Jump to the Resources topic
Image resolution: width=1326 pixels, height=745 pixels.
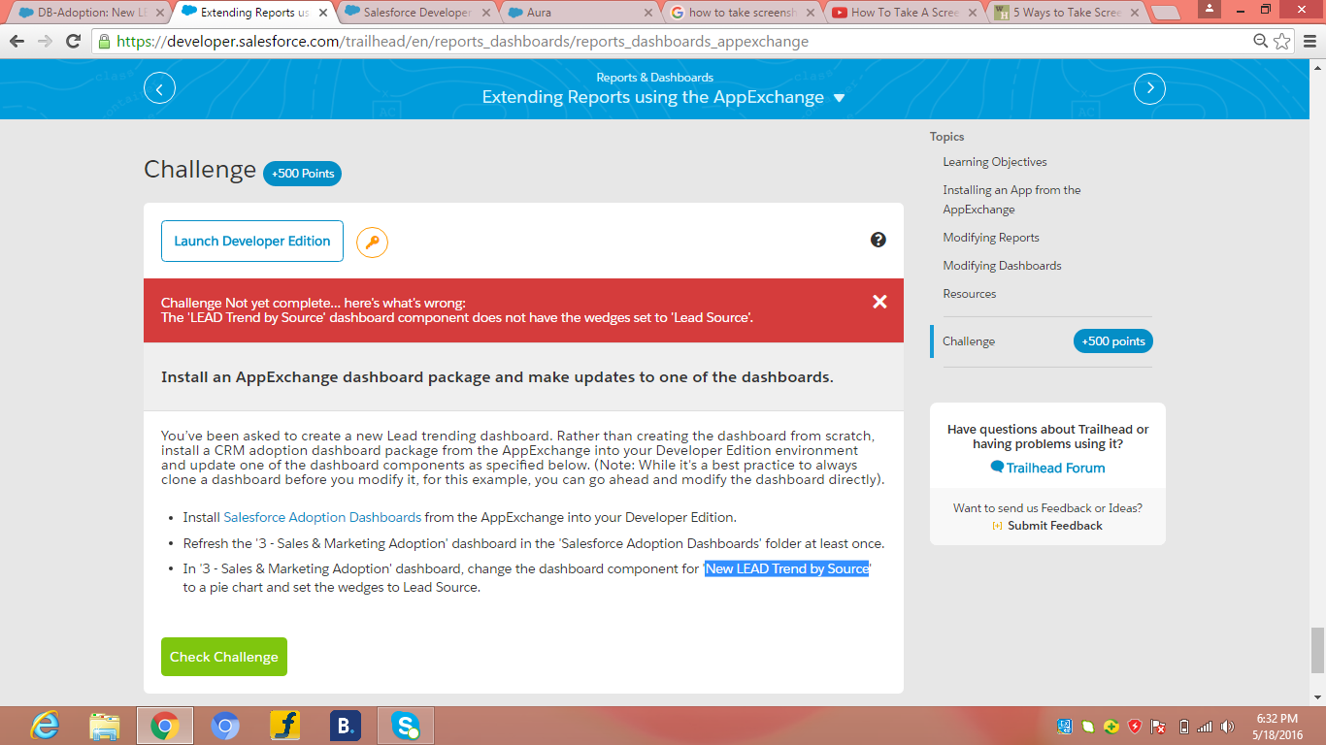(x=970, y=294)
